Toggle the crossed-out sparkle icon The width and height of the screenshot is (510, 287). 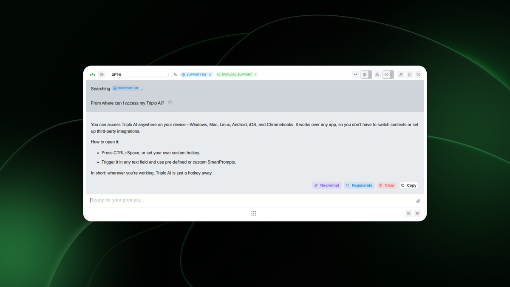tap(408, 213)
